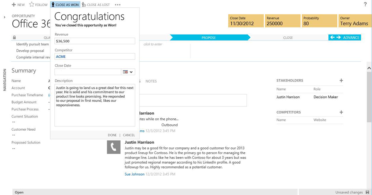Open the Close Date calendar picker
The height and width of the screenshot is (195, 372).
pos(128,72)
